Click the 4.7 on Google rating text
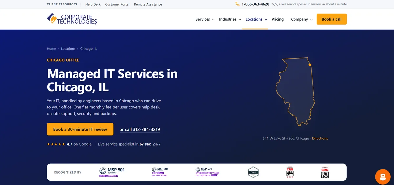This screenshot has width=394, height=185. coord(79,144)
